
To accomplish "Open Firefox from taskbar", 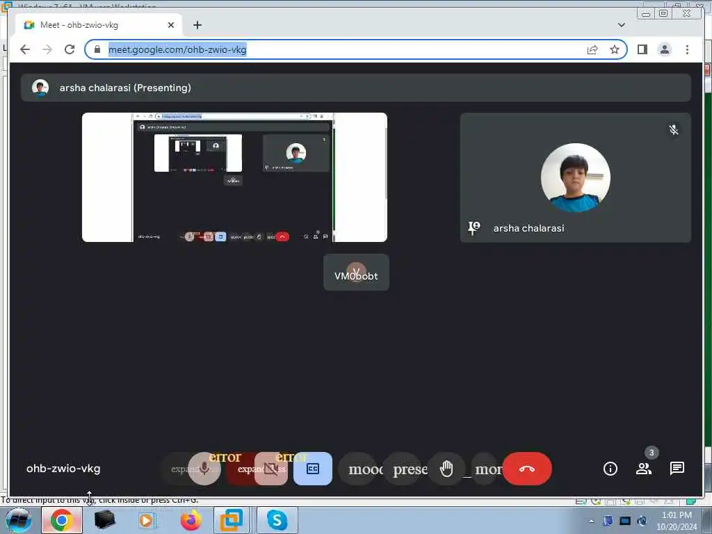I will (x=191, y=520).
